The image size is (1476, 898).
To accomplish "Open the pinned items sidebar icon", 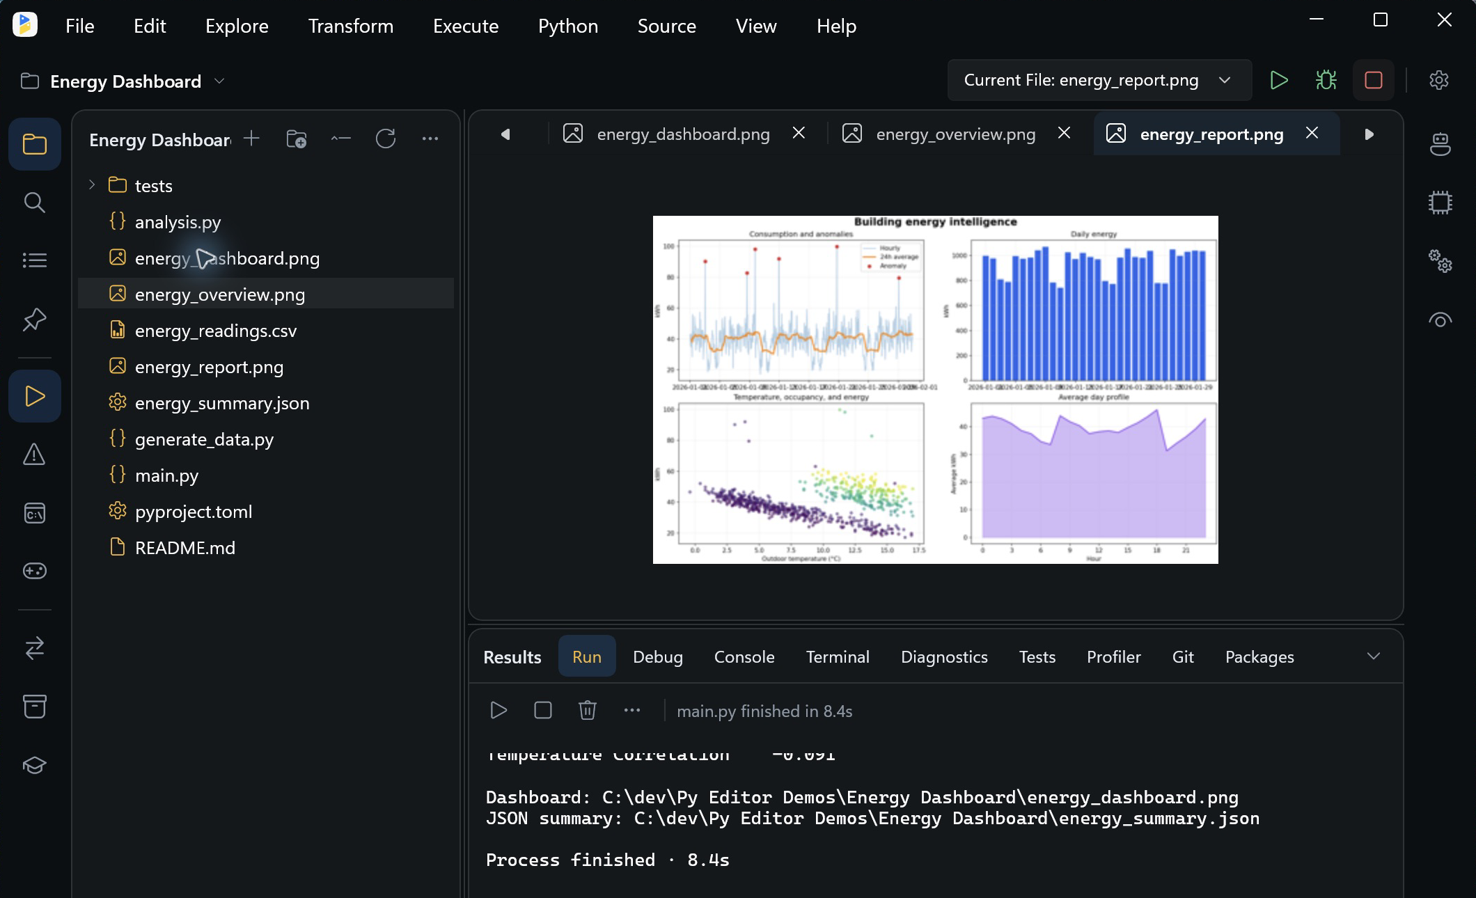I will point(34,320).
